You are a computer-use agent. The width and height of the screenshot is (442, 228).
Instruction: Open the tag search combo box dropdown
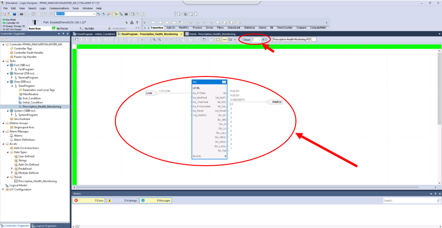click(94, 14)
